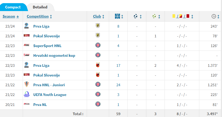Click UEFA Youth League competition logo
The width and height of the screenshot is (222, 117).
pos(27,94)
